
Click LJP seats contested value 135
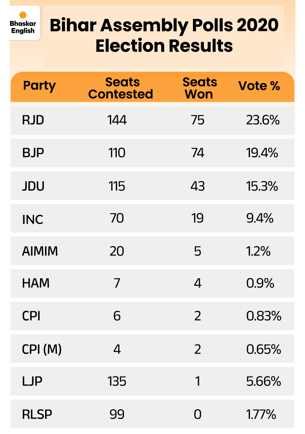click(x=117, y=382)
